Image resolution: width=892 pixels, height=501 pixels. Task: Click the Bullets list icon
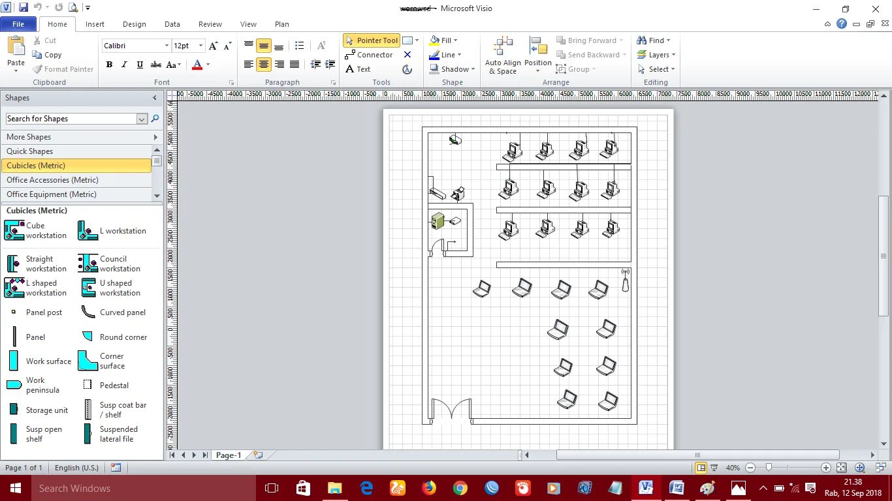[x=299, y=46]
